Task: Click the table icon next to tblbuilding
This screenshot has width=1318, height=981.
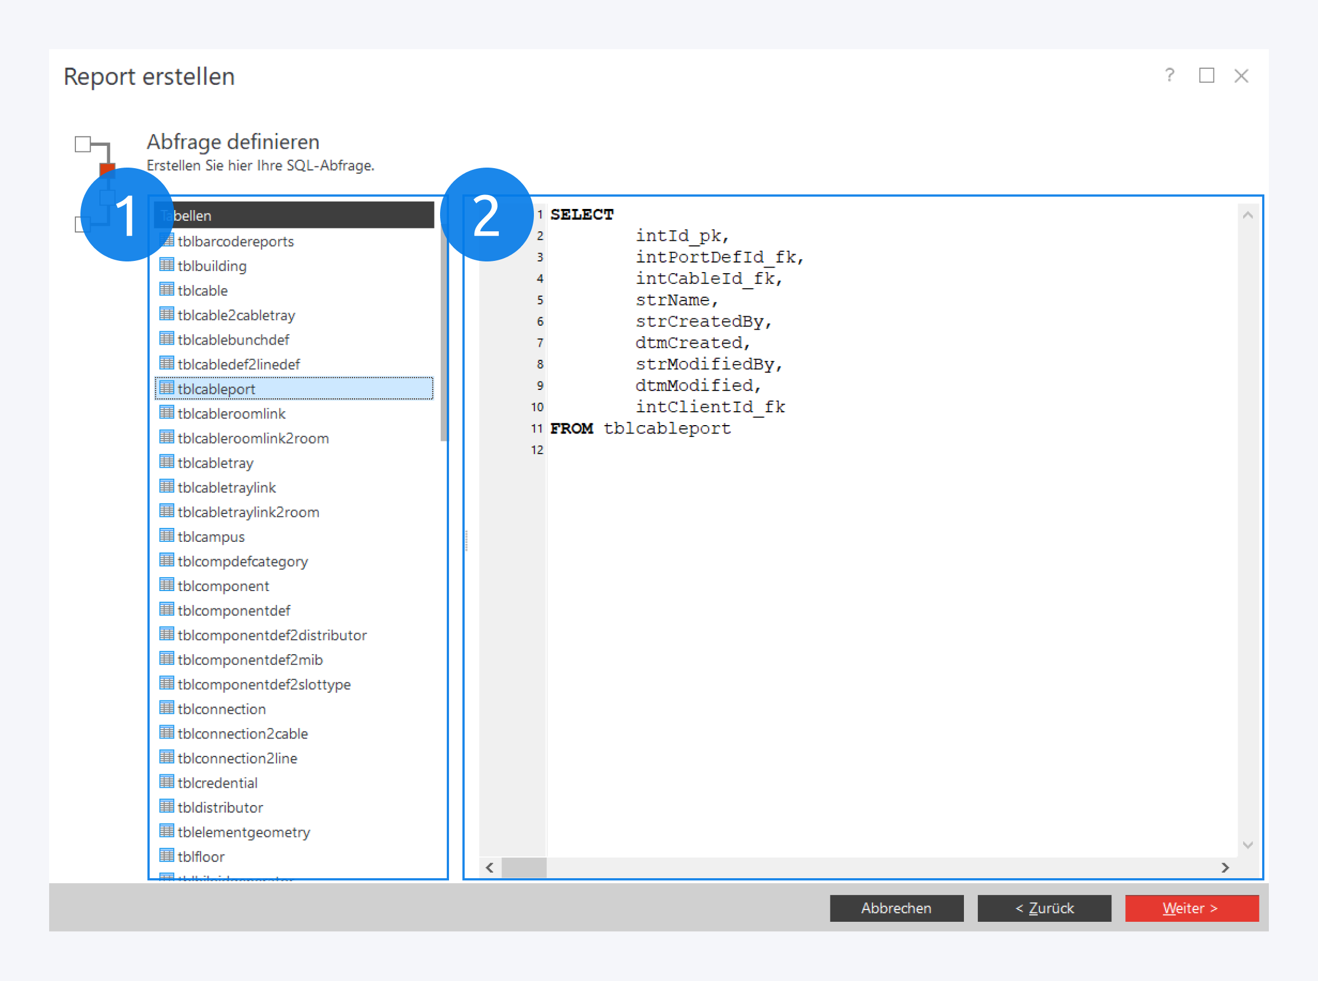Action: click(167, 265)
